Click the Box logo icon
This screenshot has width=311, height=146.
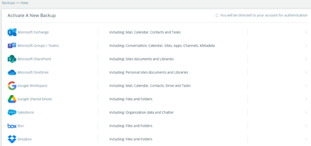tap(12, 126)
